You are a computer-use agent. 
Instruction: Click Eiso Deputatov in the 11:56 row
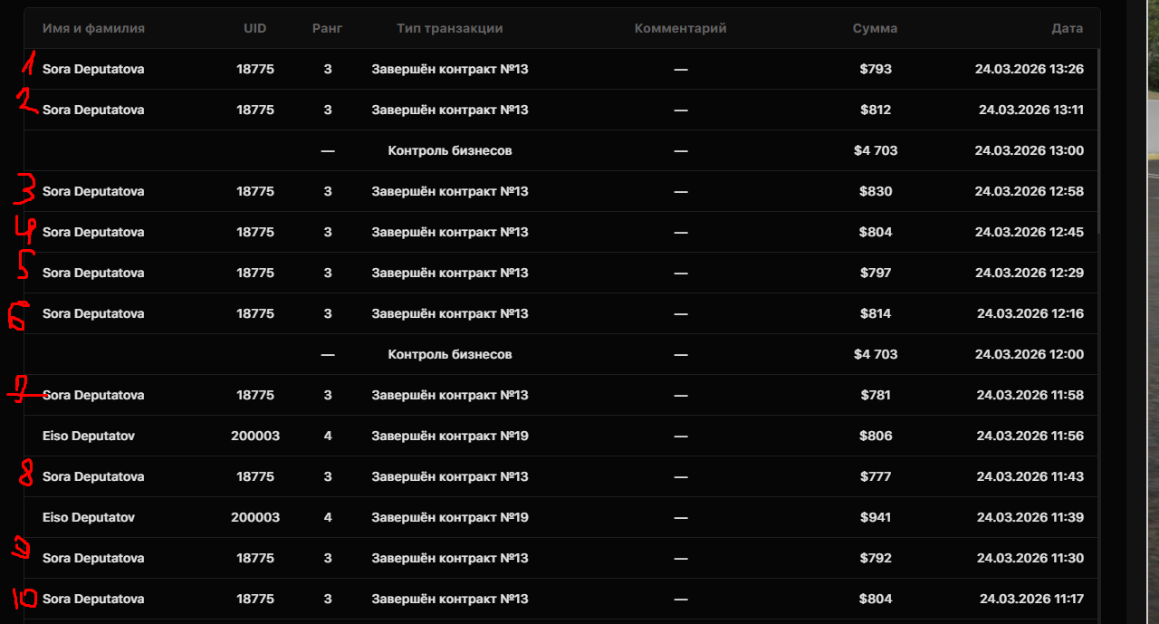89,436
